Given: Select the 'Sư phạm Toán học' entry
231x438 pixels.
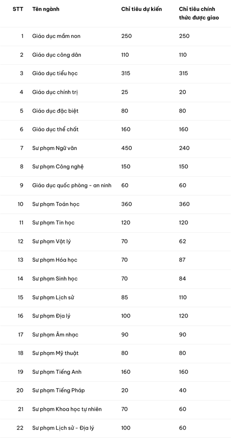Looking at the screenshot, I should click(56, 204).
